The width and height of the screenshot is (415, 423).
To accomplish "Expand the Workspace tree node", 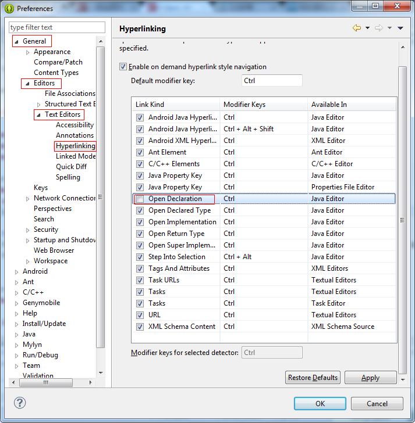I will pos(27,261).
